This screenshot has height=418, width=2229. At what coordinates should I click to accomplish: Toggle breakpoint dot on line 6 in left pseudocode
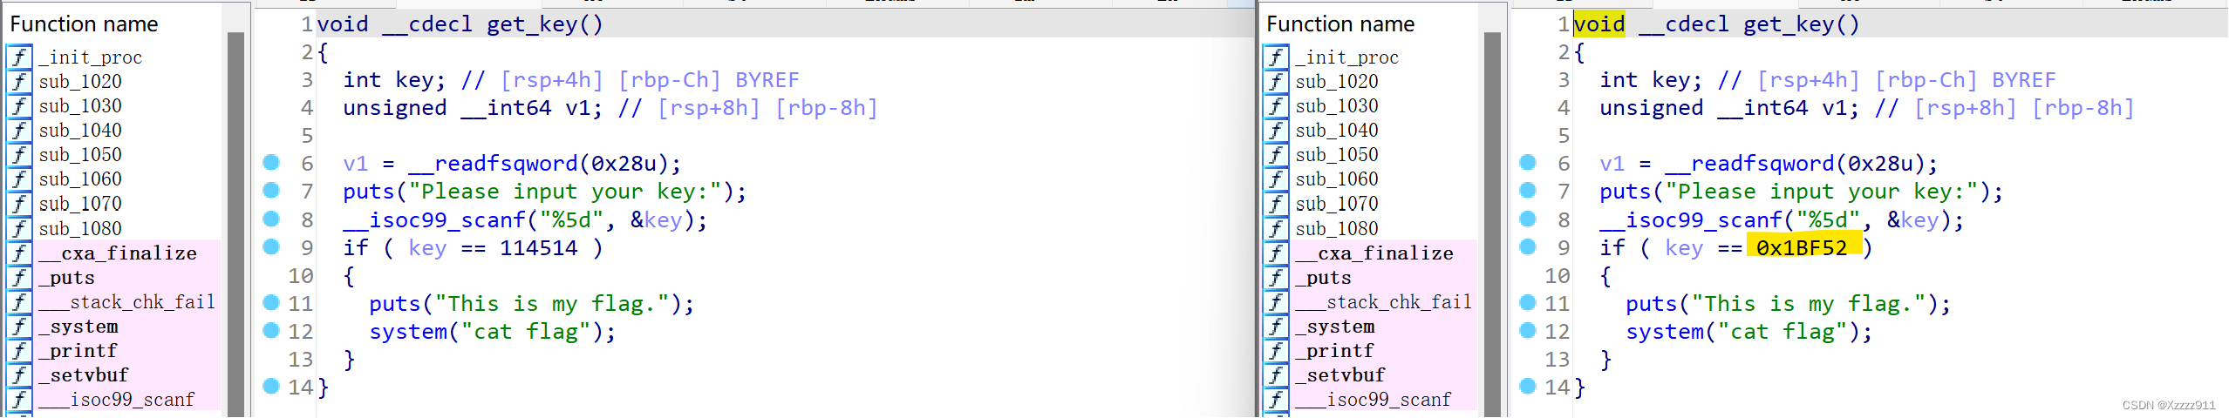tap(271, 163)
